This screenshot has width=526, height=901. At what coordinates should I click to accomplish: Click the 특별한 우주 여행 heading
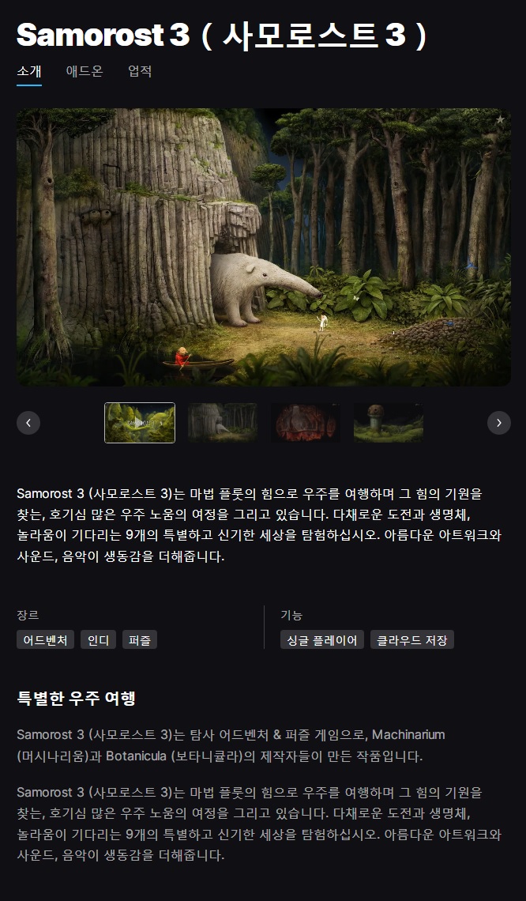77,698
